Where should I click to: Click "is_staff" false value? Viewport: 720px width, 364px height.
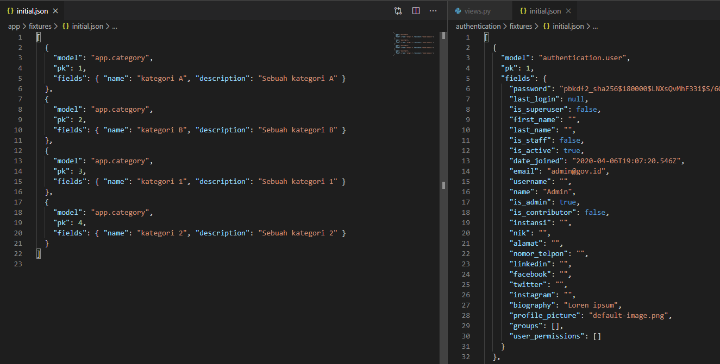(570, 141)
